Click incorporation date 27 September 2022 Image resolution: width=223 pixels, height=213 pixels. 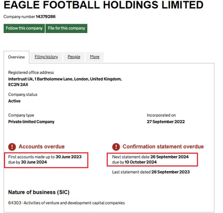tap(166, 122)
